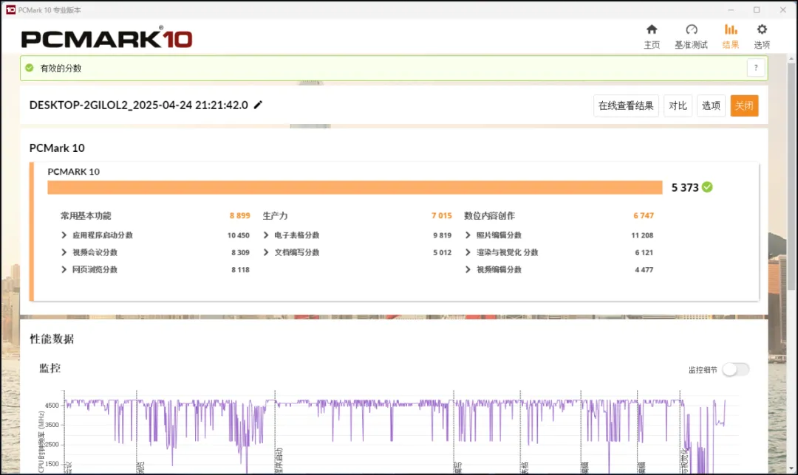
Task: Click the overall score 5 373
Action: coord(684,187)
